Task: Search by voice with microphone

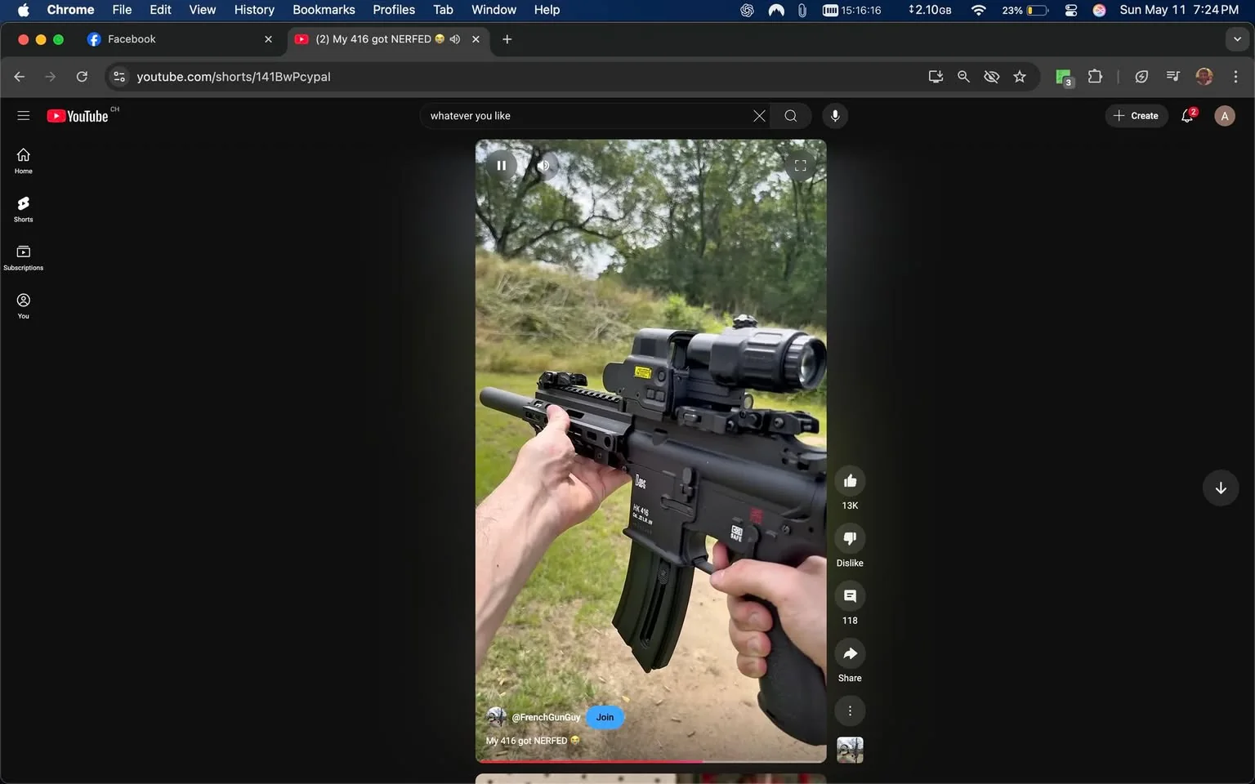Action: (x=835, y=116)
